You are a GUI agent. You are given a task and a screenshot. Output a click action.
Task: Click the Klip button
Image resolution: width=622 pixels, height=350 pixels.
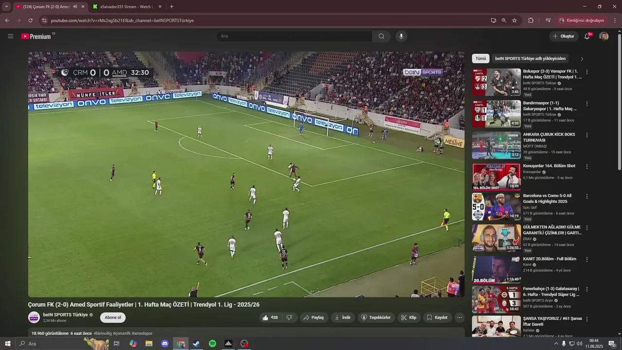click(409, 317)
